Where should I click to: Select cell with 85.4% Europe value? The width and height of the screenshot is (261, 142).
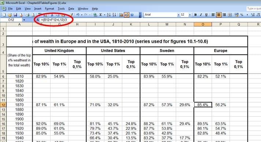(203, 105)
